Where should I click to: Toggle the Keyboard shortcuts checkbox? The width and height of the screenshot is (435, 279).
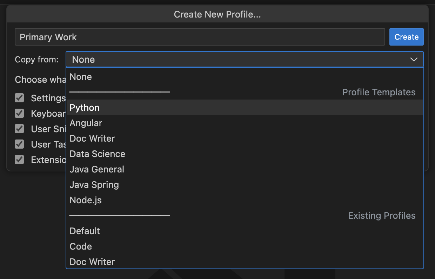coord(19,113)
